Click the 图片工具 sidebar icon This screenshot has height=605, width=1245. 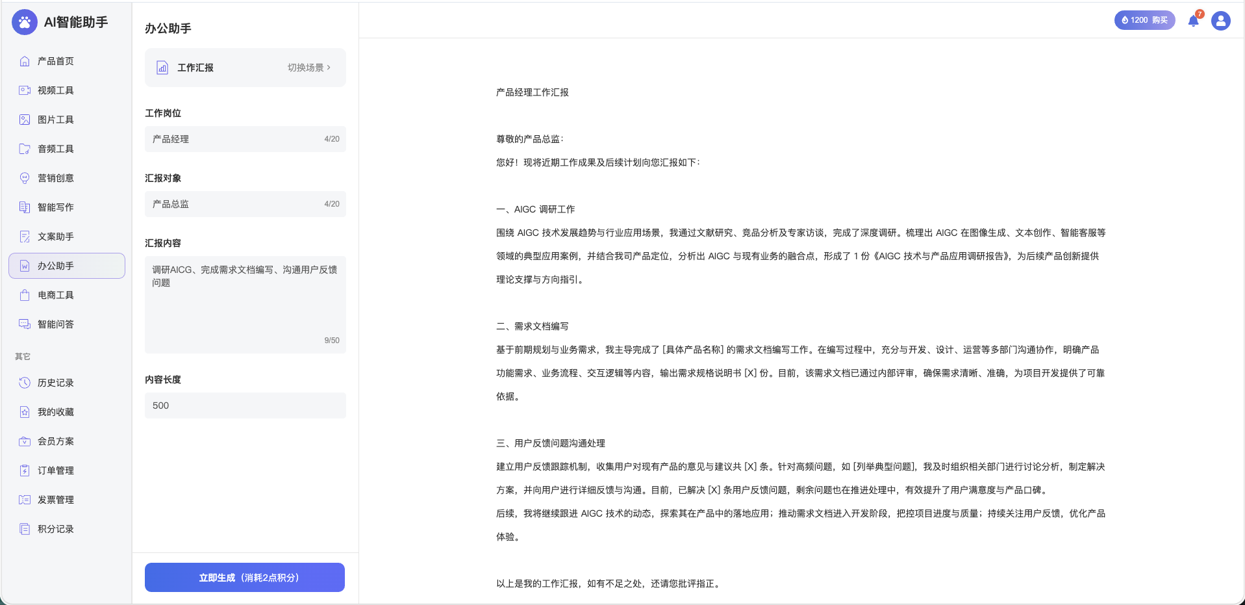[25, 120]
